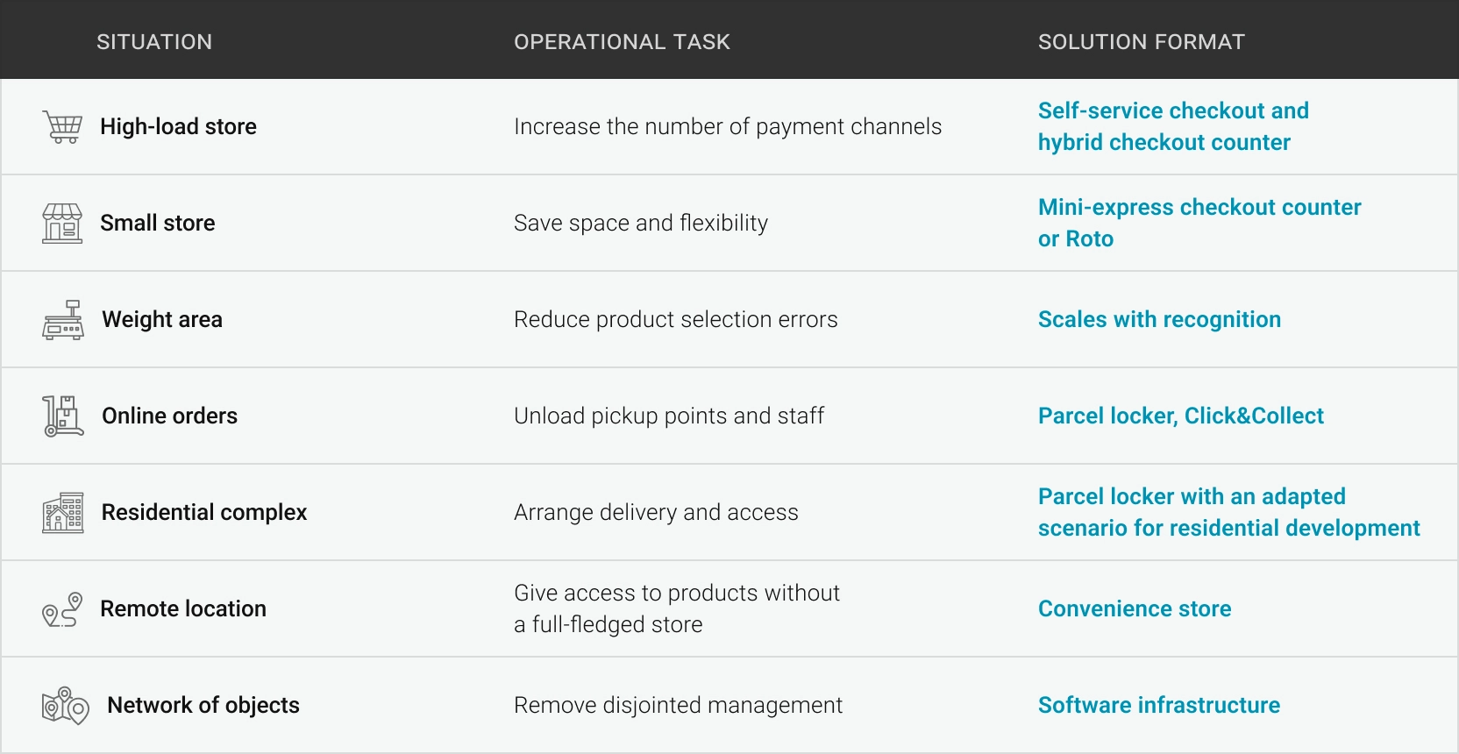This screenshot has width=1459, height=754.
Task: Follow the Convenience store link
Action: tap(1135, 608)
